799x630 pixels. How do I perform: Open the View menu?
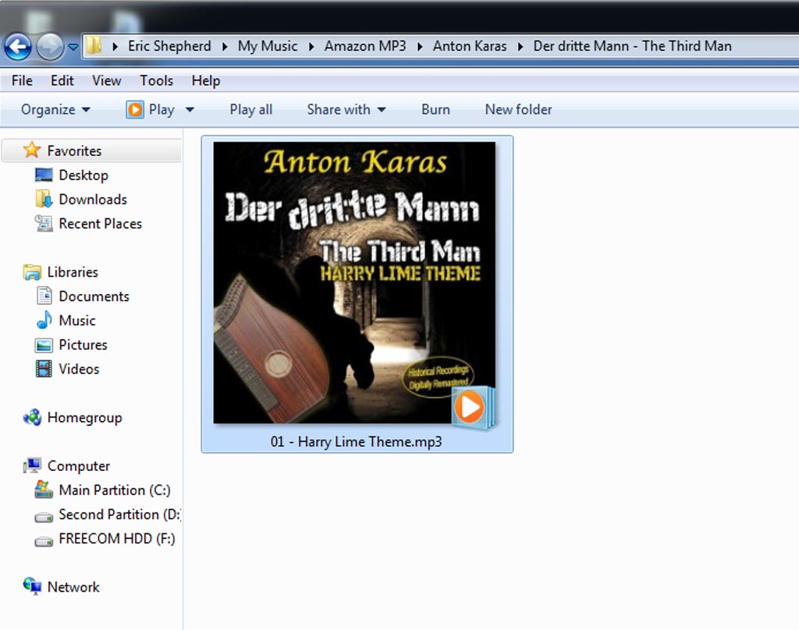click(106, 80)
